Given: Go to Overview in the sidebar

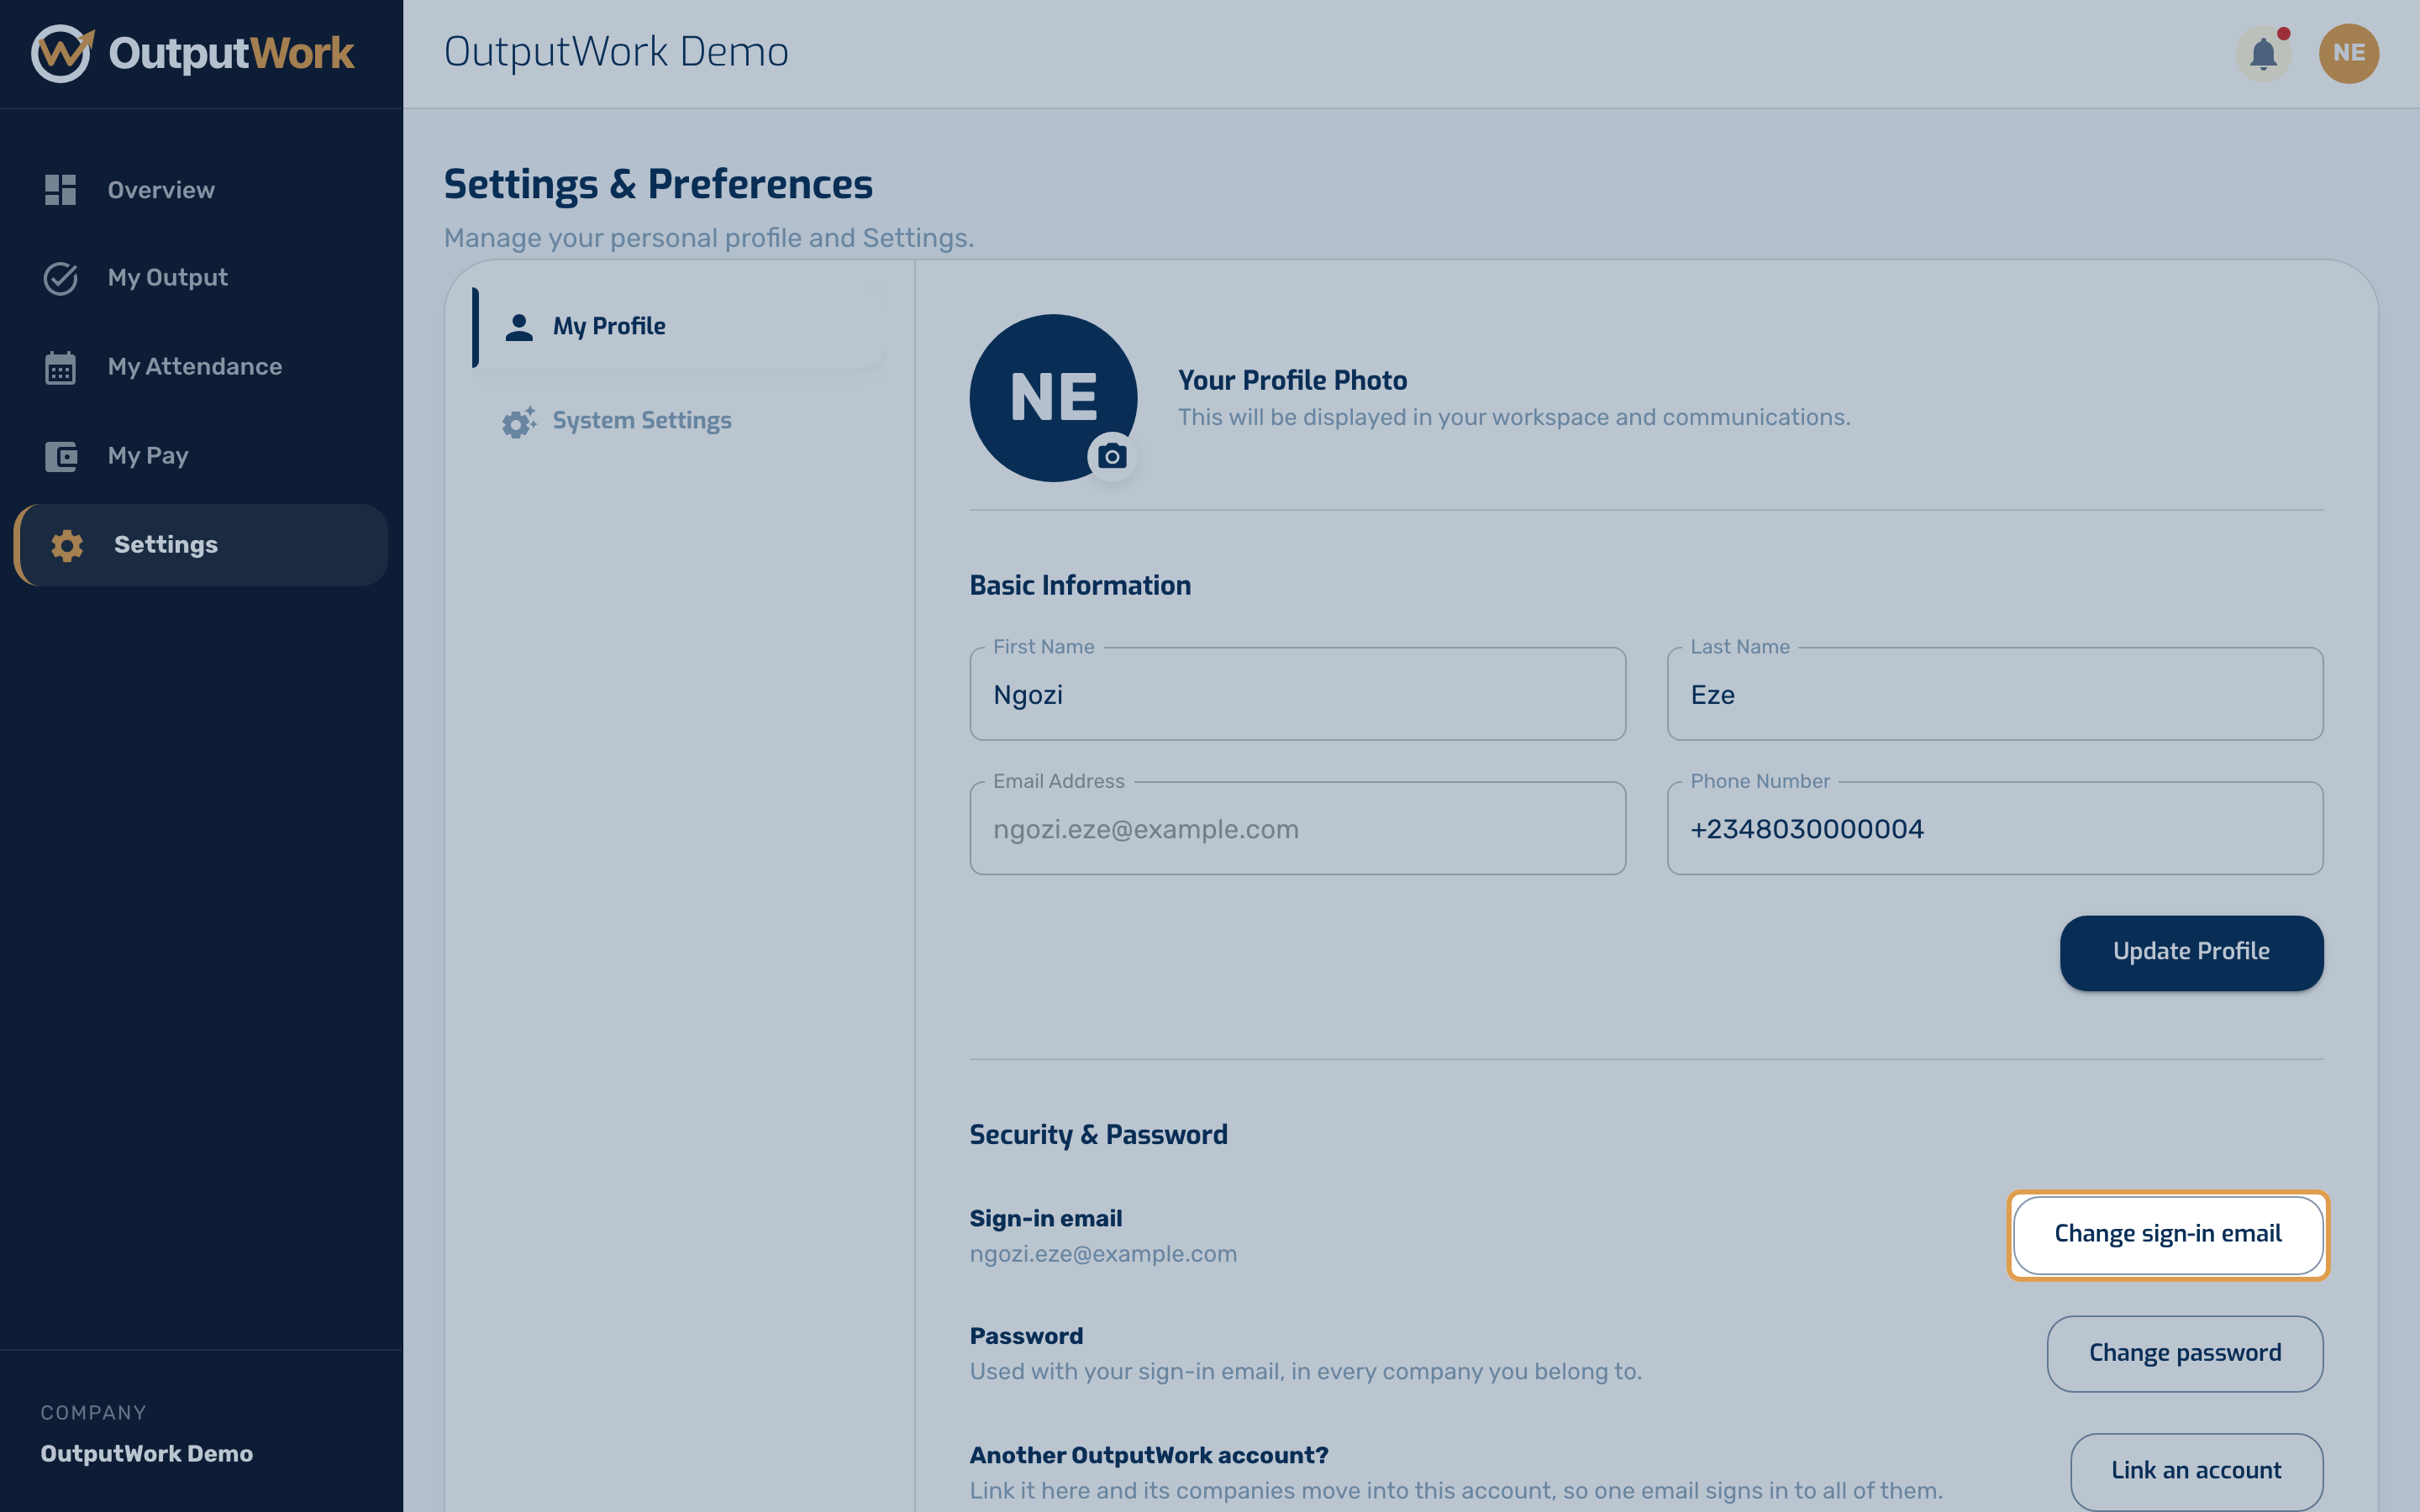Looking at the screenshot, I should coord(200,190).
